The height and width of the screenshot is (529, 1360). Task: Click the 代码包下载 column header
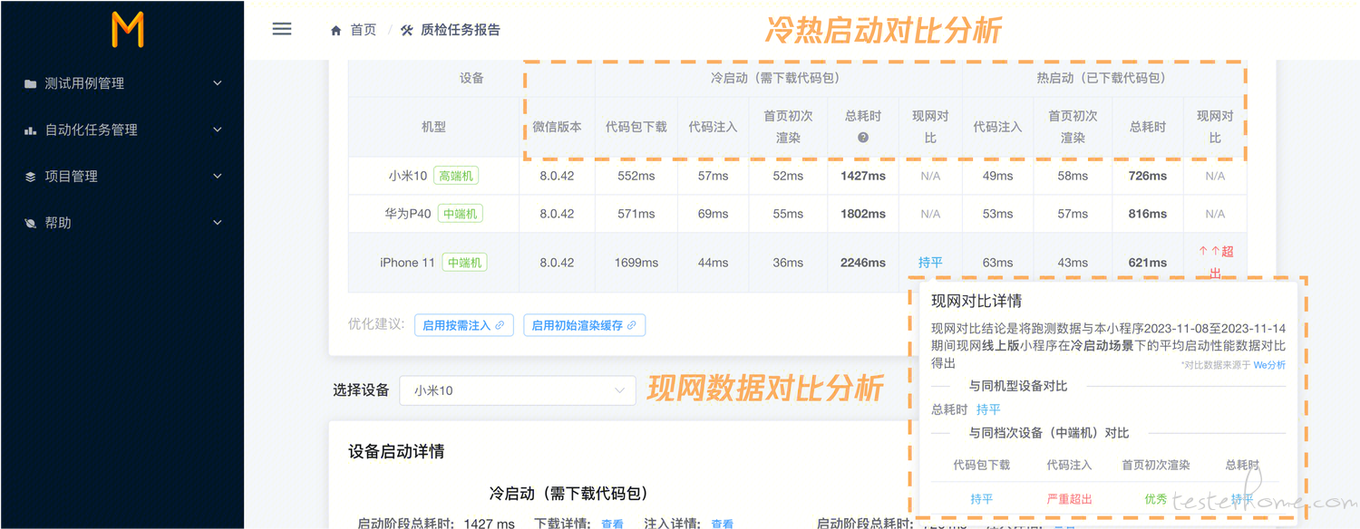pyautogui.click(x=636, y=127)
